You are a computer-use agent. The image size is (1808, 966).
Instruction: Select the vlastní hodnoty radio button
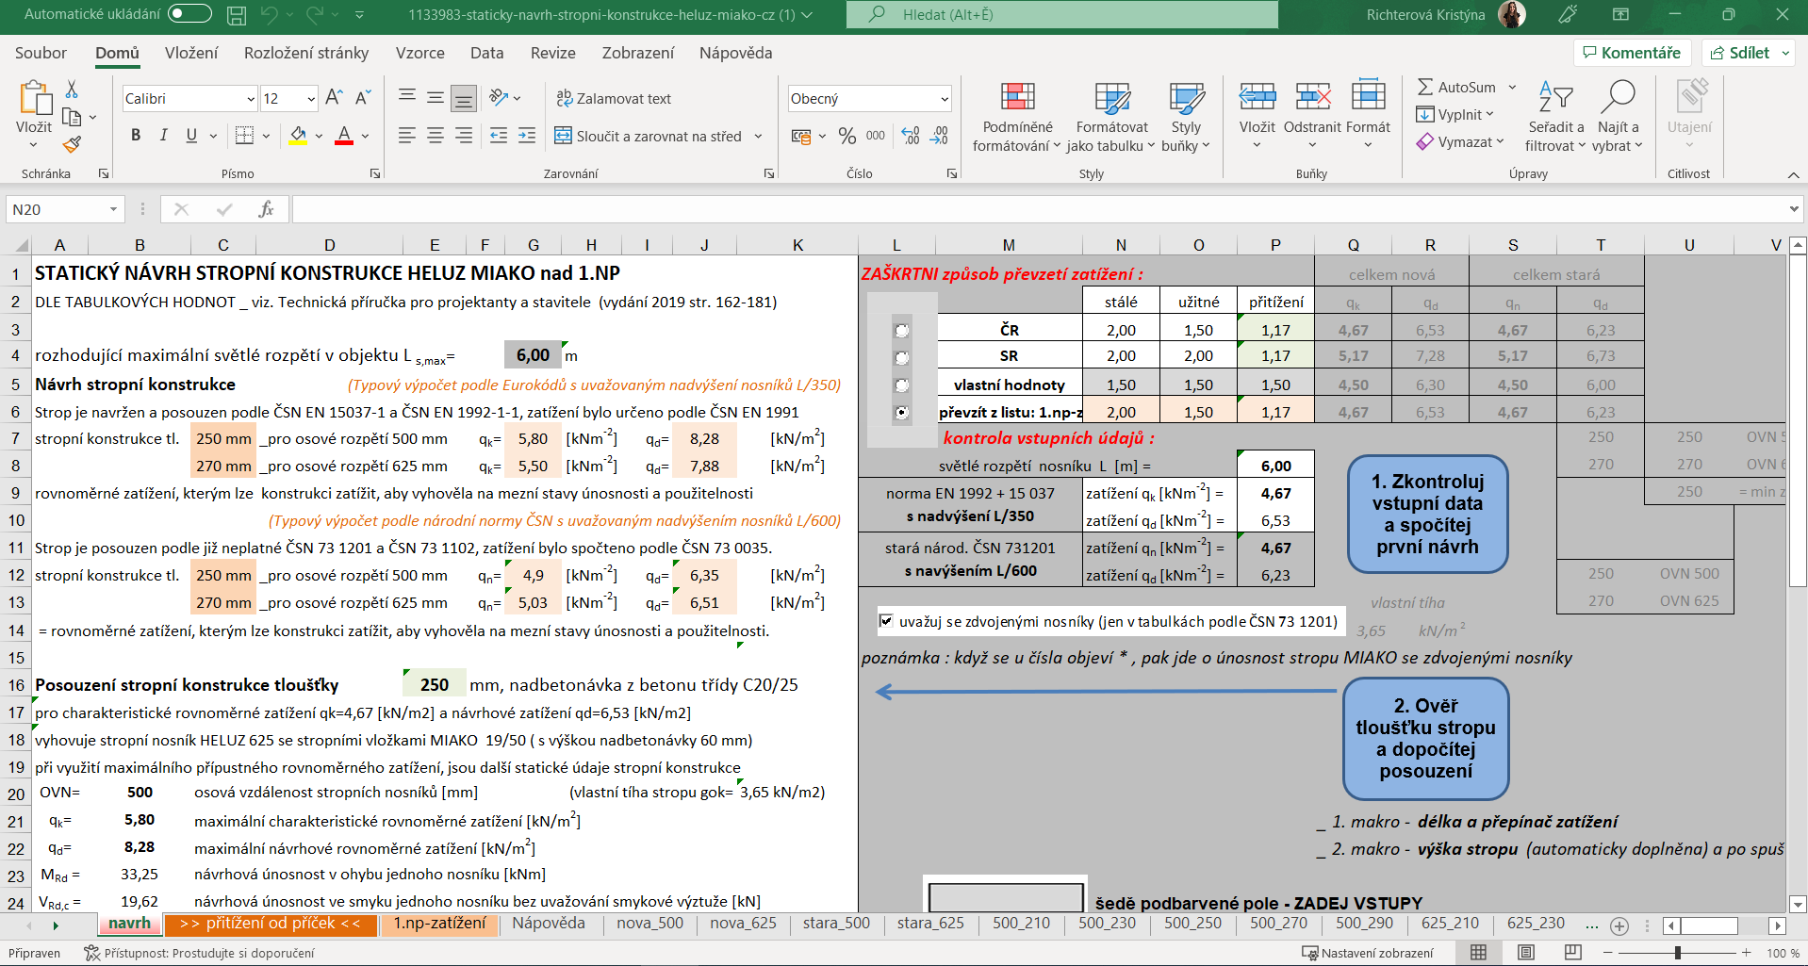(902, 385)
